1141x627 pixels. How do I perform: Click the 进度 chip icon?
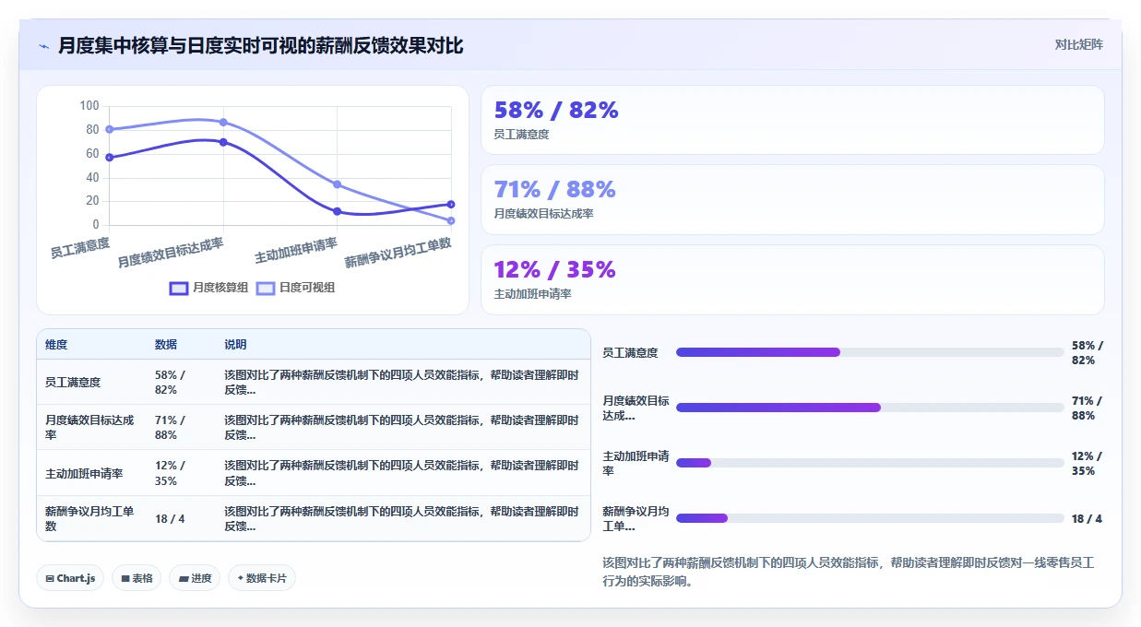pyautogui.click(x=183, y=578)
